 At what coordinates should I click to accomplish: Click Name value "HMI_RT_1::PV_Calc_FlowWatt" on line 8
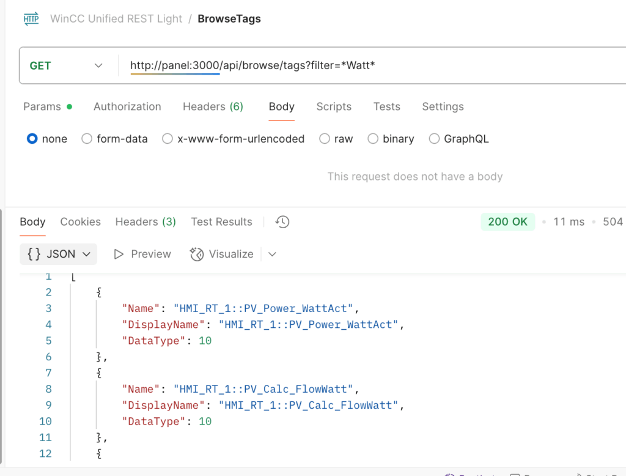click(x=263, y=389)
